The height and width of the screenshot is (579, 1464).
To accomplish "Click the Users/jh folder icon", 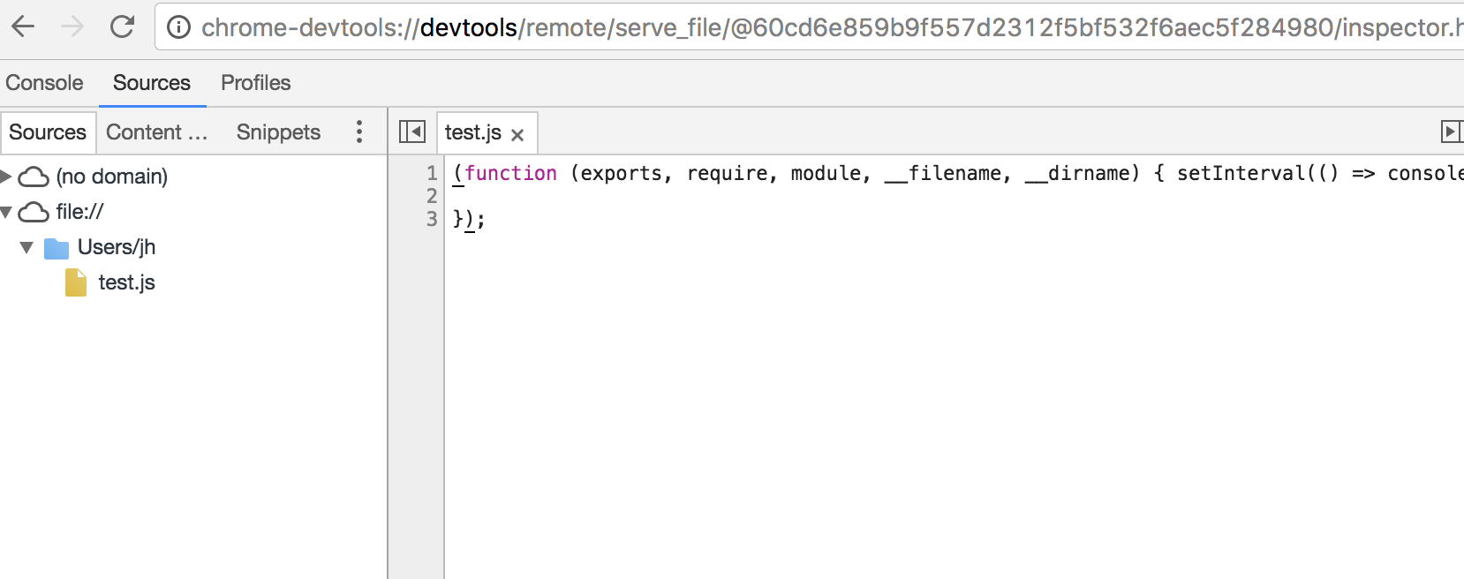I will coord(57,248).
